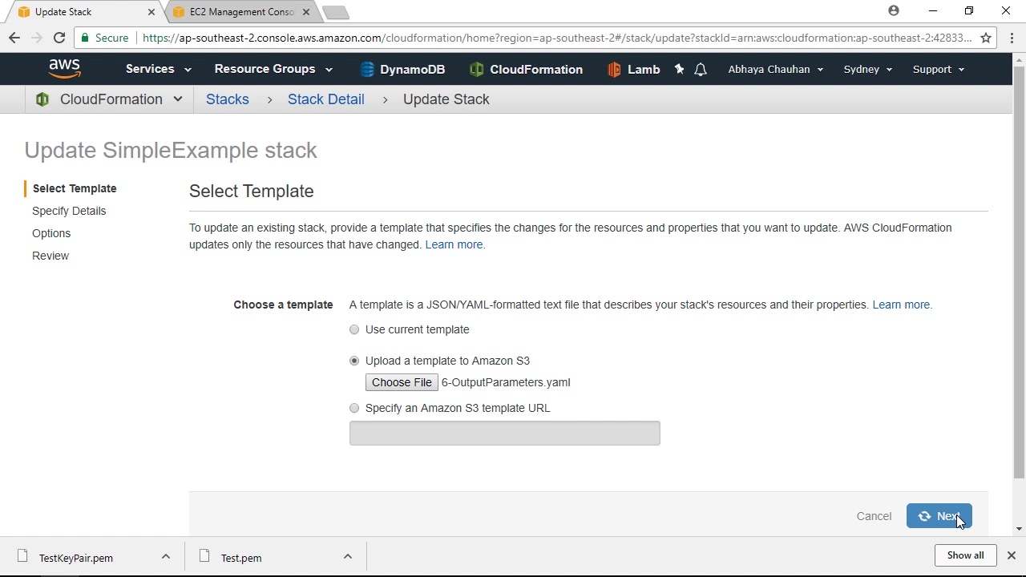Open the notifications bell
The width and height of the screenshot is (1026, 577).
[x=701, y=70]
